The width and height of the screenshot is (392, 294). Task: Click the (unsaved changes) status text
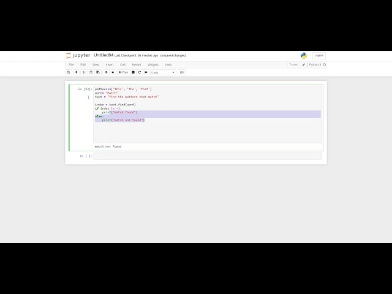pyautogui.click(x=173, y=56)
